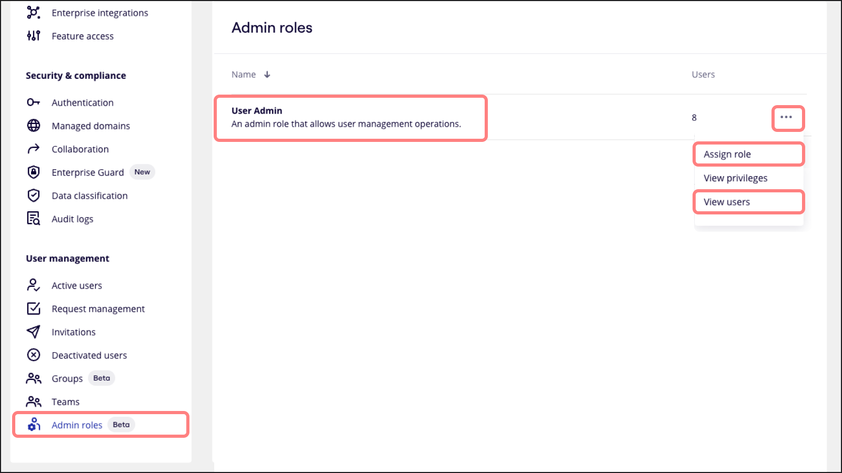Click the Teams people icon
Viewport: 842px width, 473px height.
point(33,401)
